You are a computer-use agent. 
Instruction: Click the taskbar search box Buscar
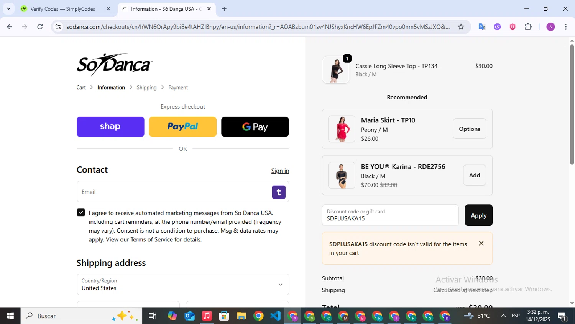click(81, 316)
